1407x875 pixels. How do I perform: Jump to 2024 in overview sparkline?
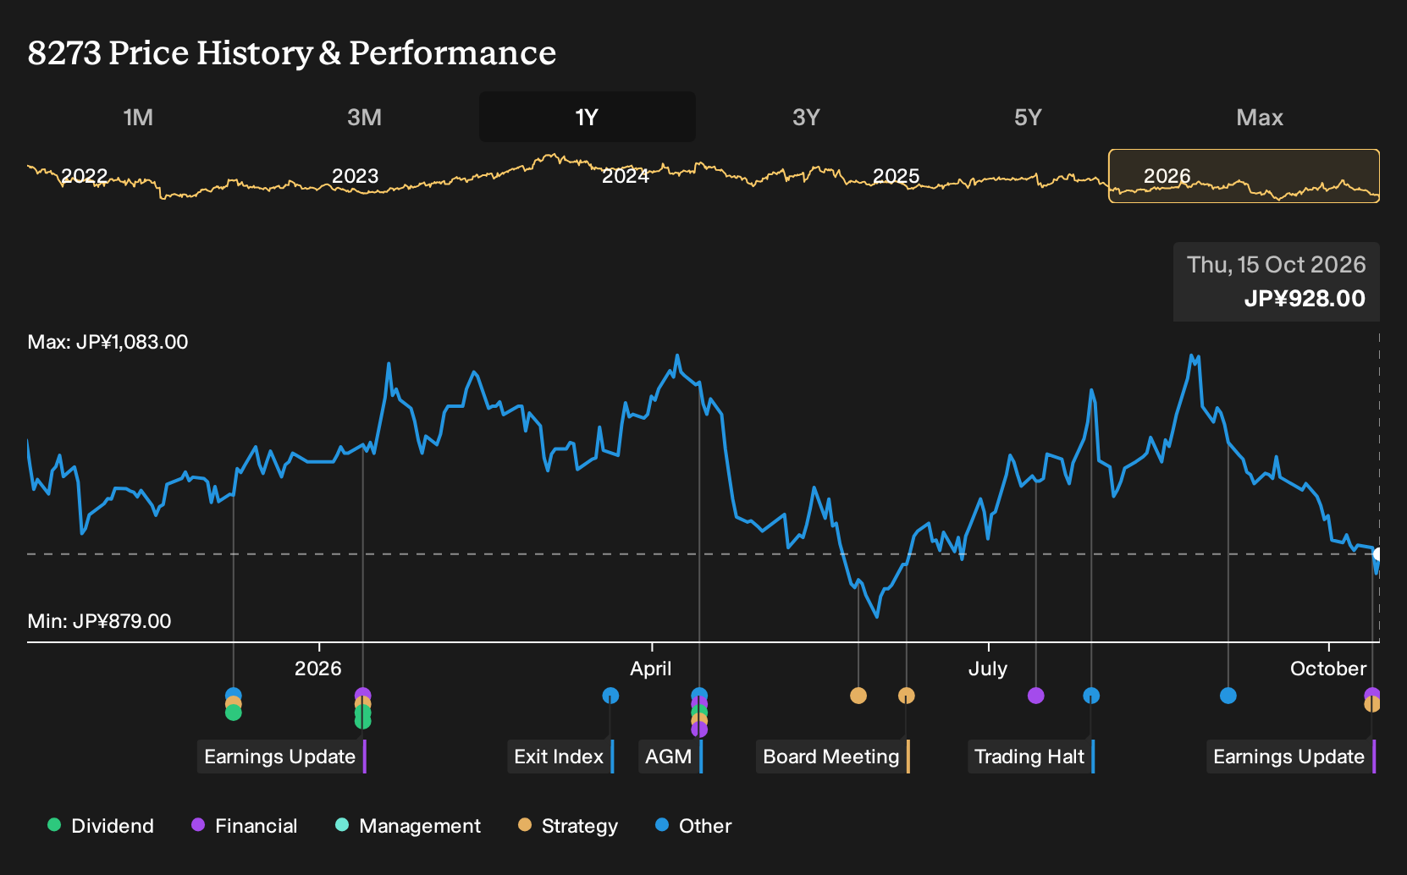(626, 176)
